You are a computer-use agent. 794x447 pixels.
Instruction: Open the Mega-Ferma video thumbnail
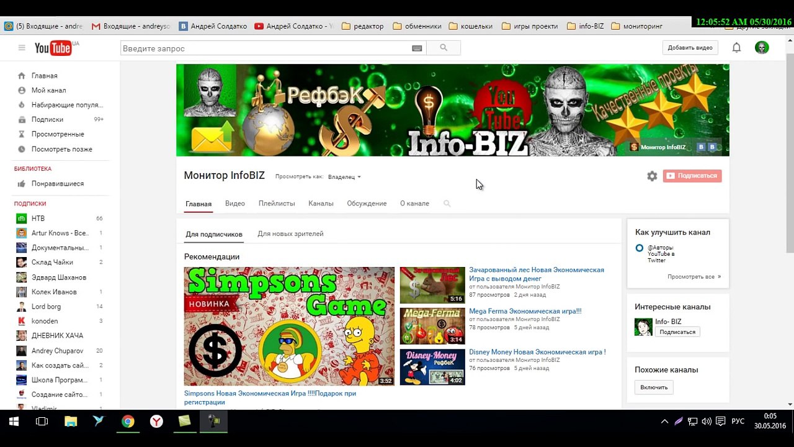[432, 326]
